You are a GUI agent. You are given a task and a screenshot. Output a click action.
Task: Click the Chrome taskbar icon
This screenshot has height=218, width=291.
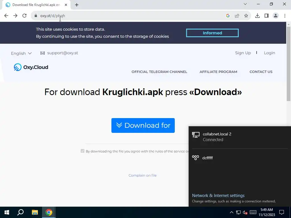49,212
